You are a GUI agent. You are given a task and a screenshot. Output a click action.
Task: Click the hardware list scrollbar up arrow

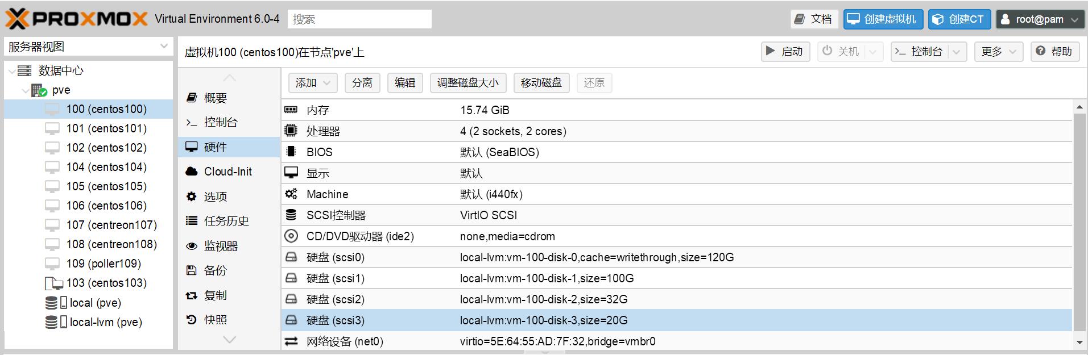point(1079,107)
